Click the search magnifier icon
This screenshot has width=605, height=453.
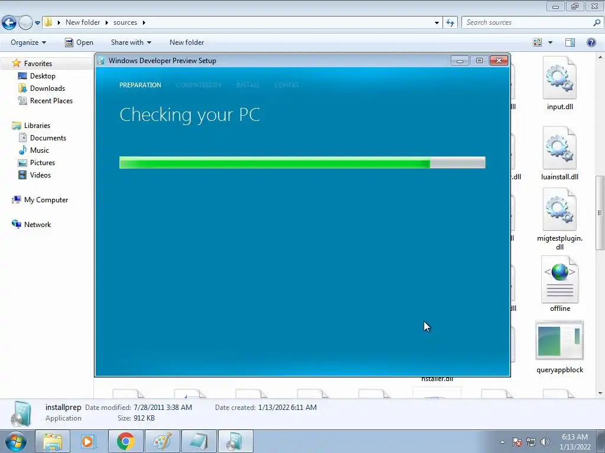(x=597, y=22)
